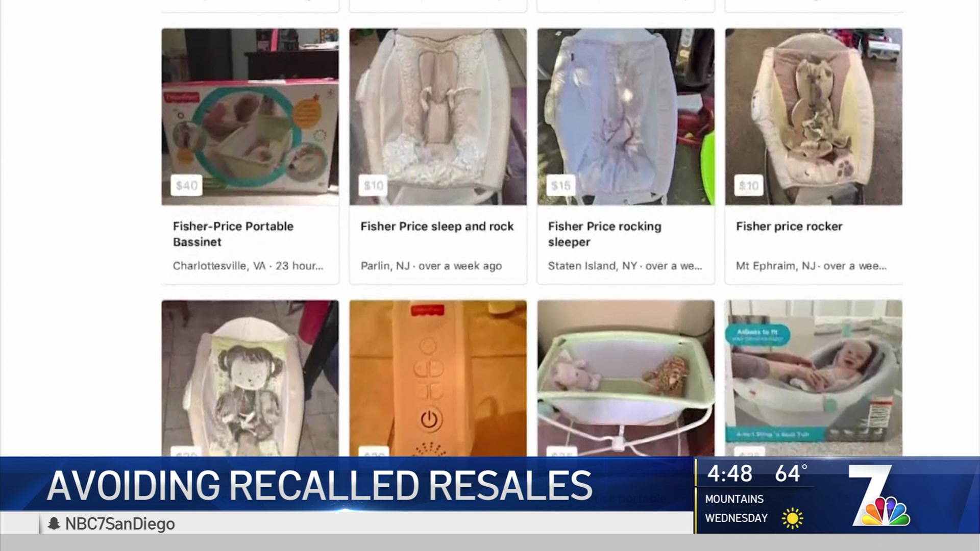
Task: View the Fisher price rocker photo
Action: [x=814, y=117]
